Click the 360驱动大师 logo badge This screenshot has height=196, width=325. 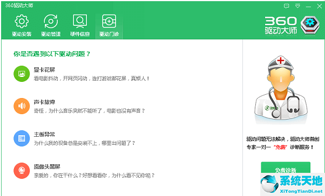[310, 25]
